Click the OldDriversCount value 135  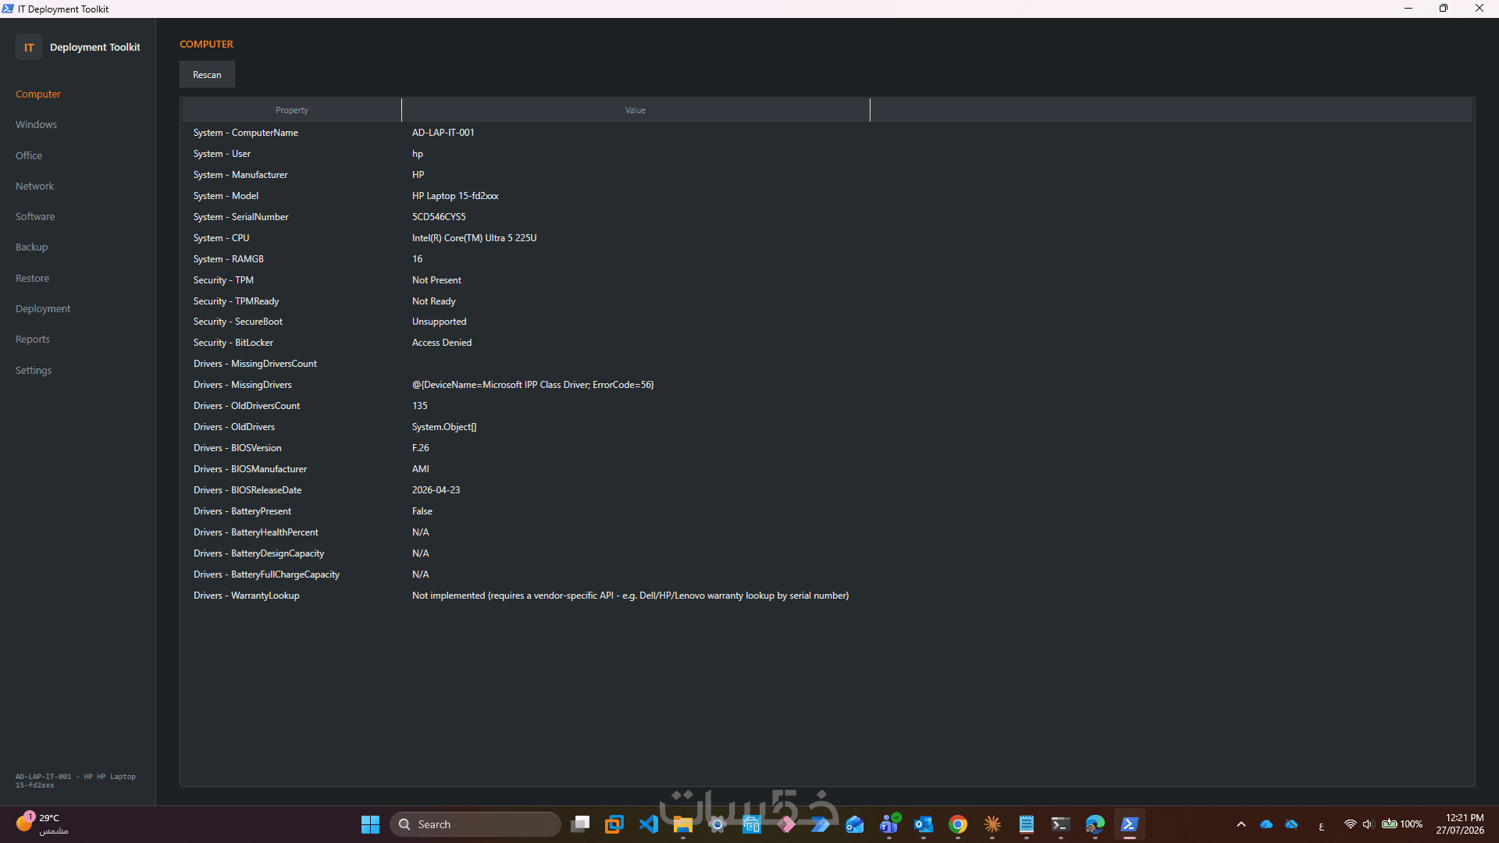coord(420,406)
